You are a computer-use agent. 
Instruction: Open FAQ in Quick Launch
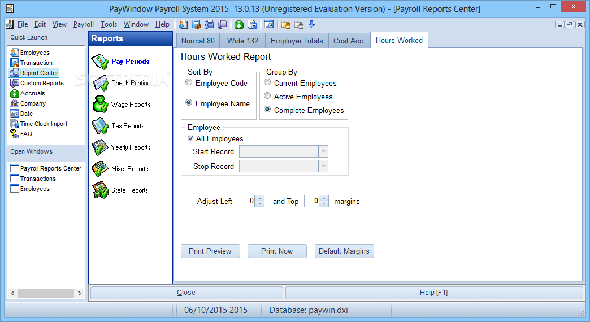pos(21,134)
